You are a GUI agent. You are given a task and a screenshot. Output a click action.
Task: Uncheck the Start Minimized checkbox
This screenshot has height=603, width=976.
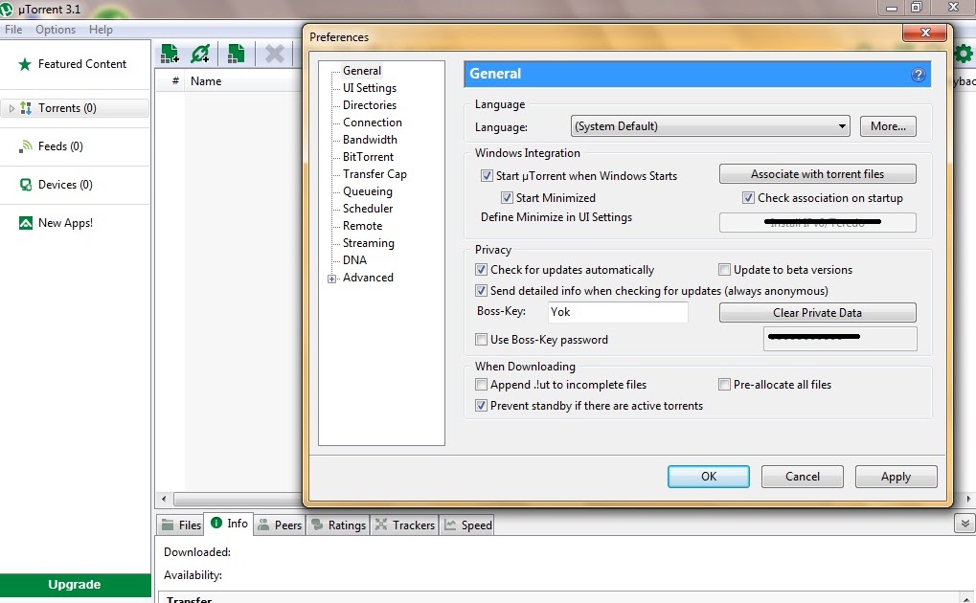pos(507,198)
